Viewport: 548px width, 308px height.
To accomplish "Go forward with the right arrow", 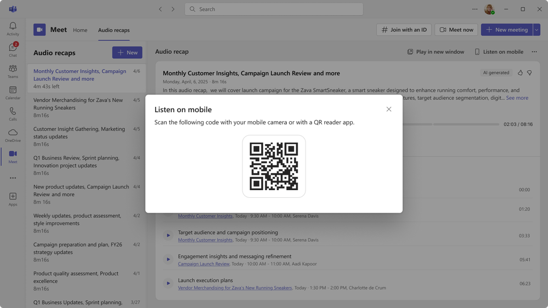I will click(173, 9).
